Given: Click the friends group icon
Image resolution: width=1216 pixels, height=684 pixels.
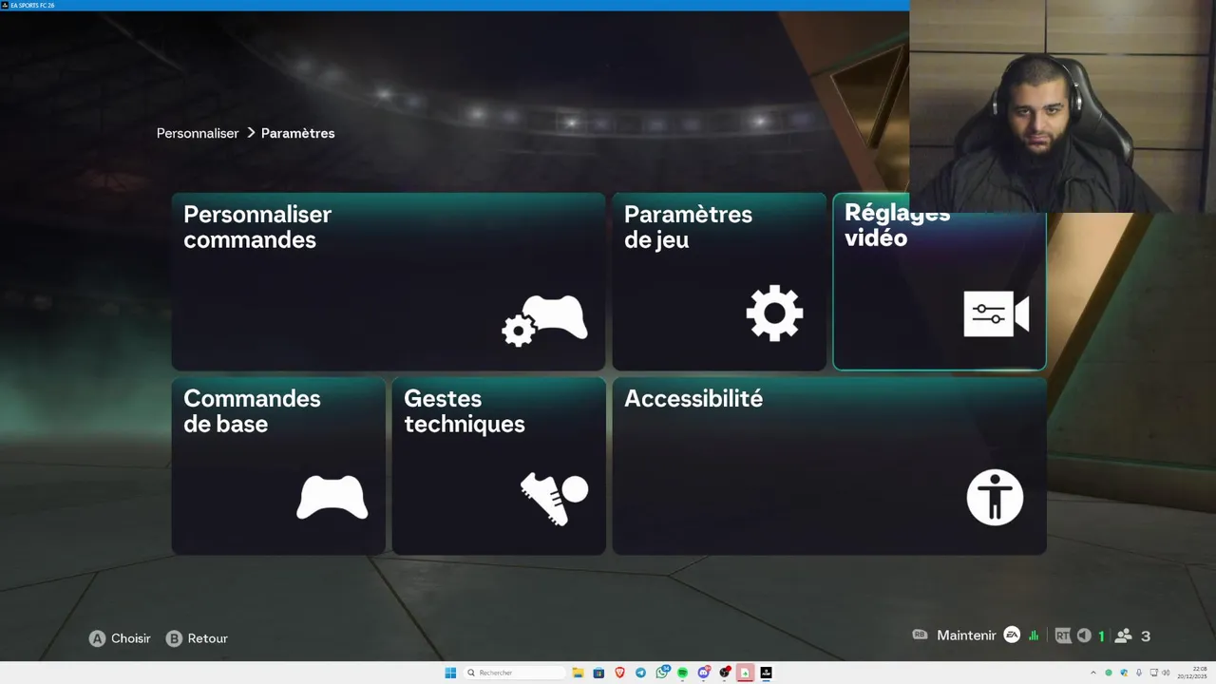Looking at the screenshot, I should point(1124,636).
